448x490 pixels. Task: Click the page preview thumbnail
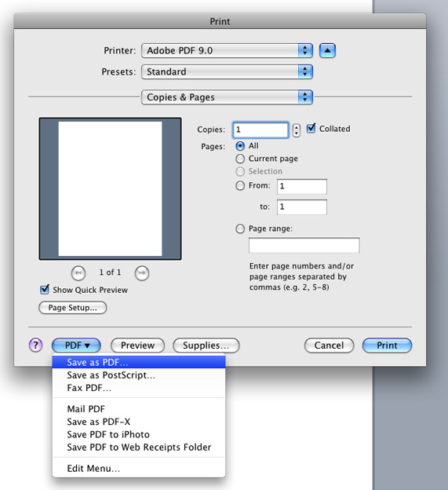pyautogui.click(x=110, y=188)
